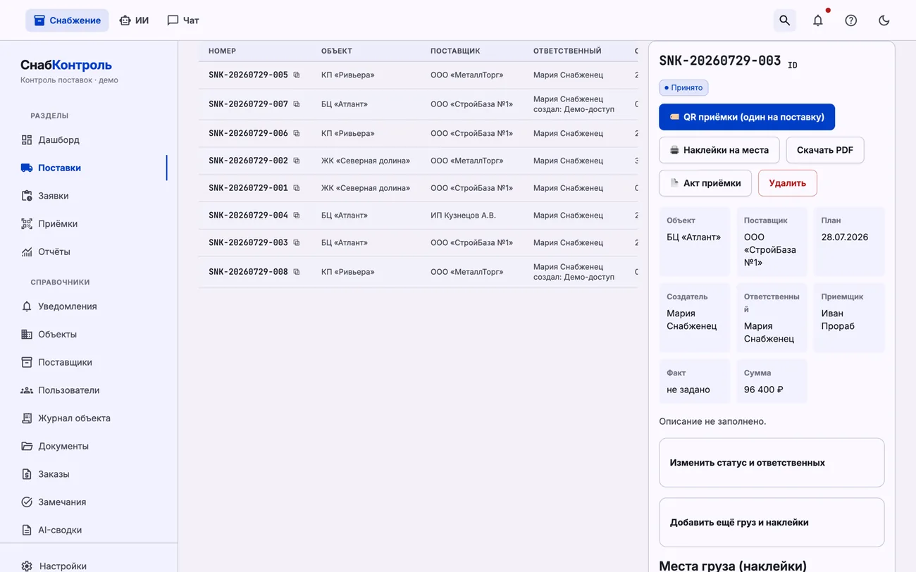The image size is (916, 572).
Task: Click Сумма value 96 400 ₽
Action: pyautogui.click(x=763, y=390)
